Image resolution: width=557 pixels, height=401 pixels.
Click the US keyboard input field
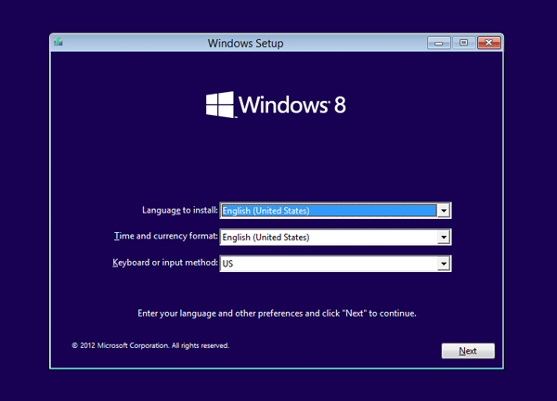coord(328,264)
